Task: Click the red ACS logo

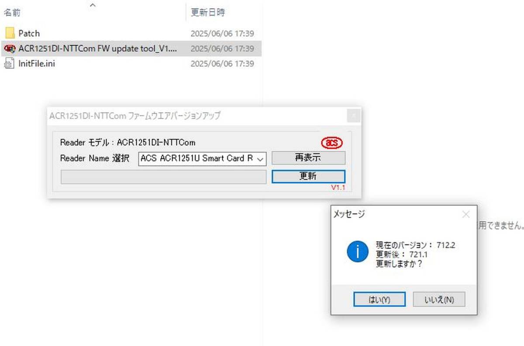Action: [x=332, y=142]
